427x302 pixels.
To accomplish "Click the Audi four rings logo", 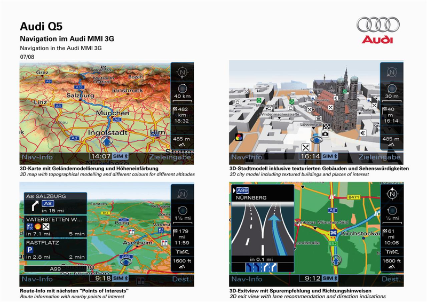I will click(x=378, y=25).
